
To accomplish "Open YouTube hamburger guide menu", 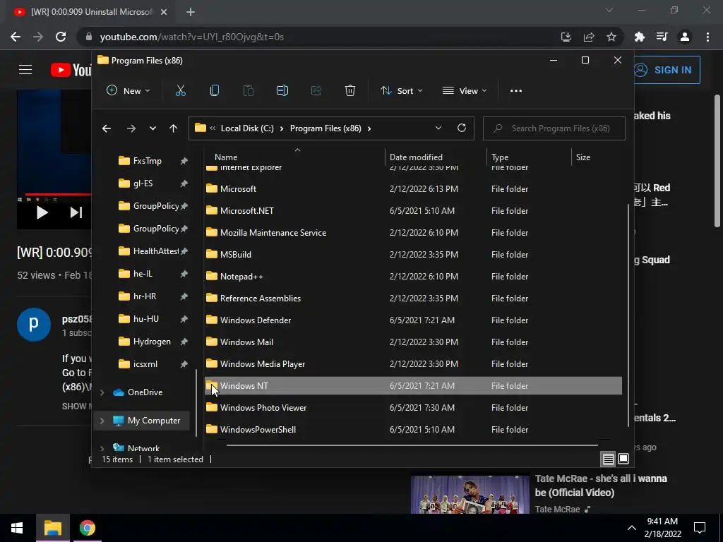I will [x=25, y=70].
